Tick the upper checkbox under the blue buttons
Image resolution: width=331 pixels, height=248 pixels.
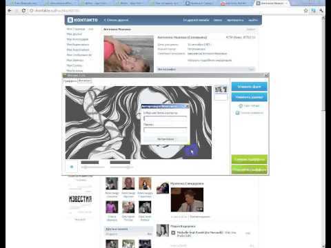[241, 106]
